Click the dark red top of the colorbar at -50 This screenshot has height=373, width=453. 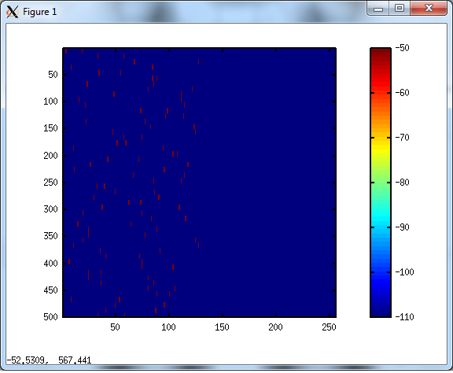(381, 51)
